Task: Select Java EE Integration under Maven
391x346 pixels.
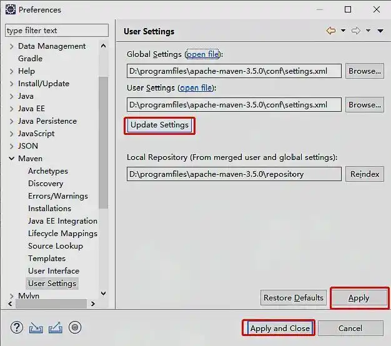Action: click(x=62, y=221)
